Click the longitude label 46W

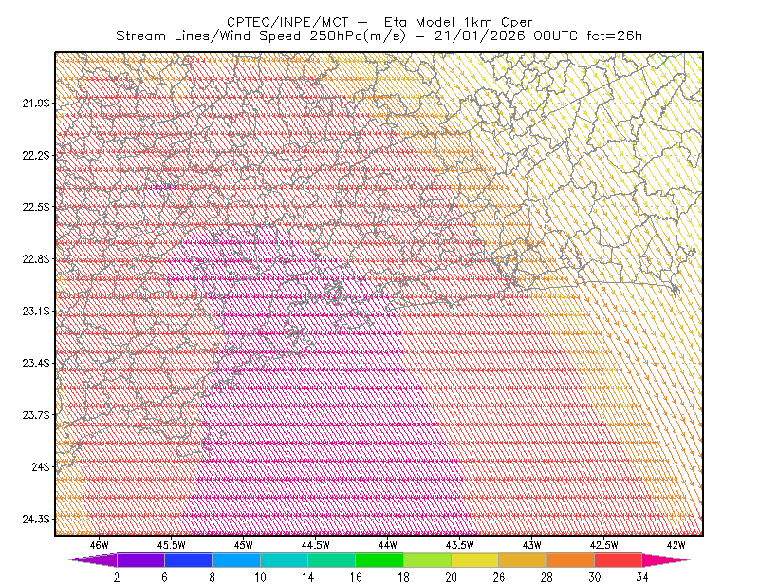100,545
